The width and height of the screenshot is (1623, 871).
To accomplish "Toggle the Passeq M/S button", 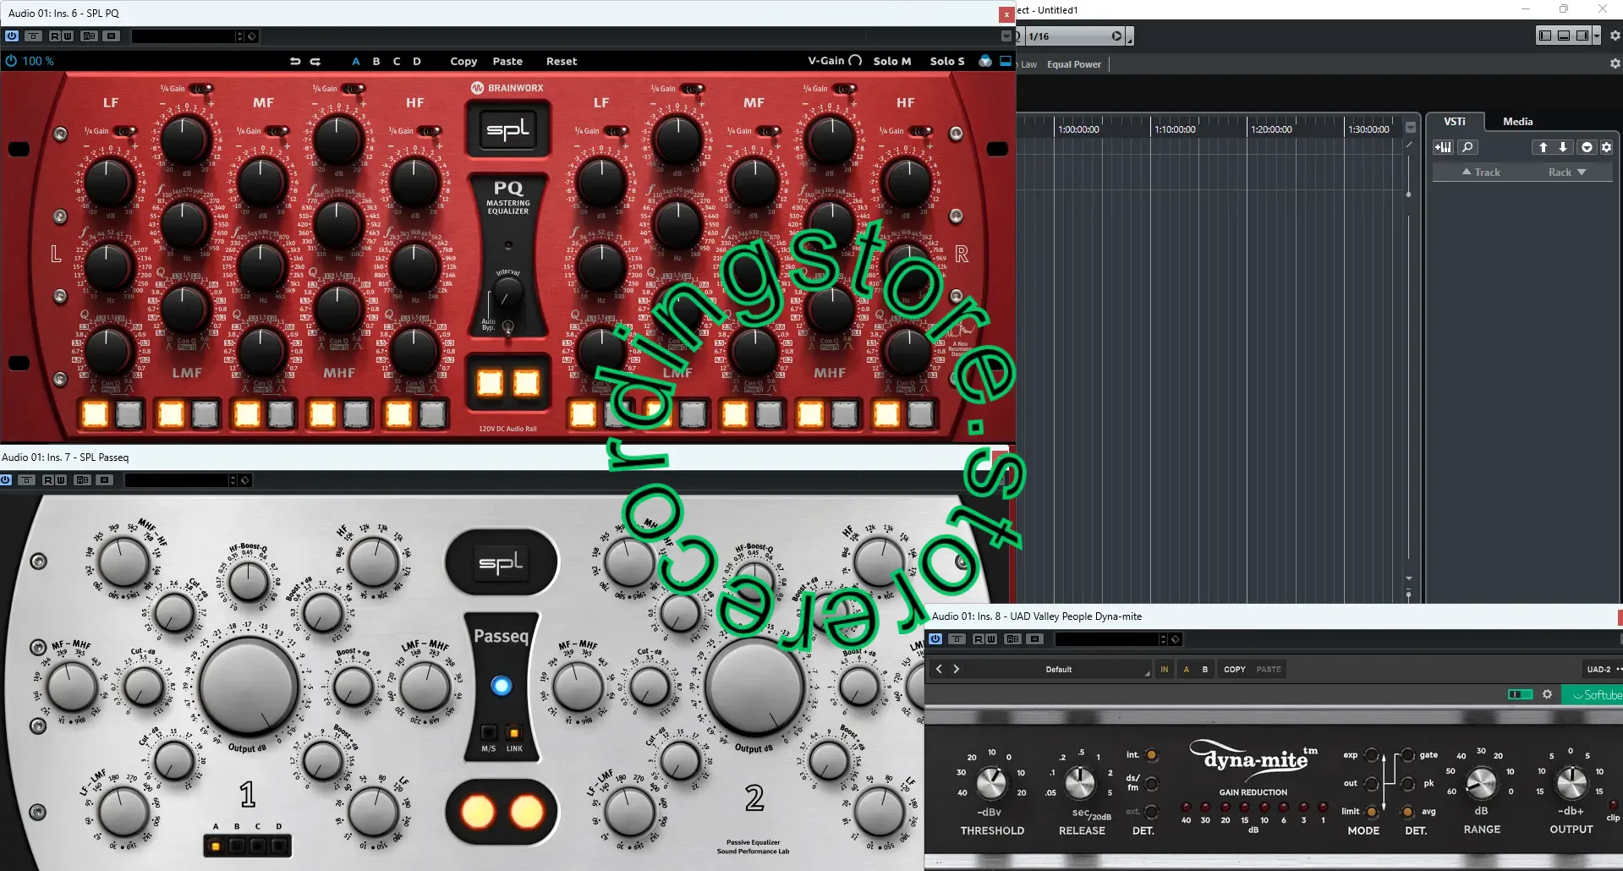I will [489, 732].
